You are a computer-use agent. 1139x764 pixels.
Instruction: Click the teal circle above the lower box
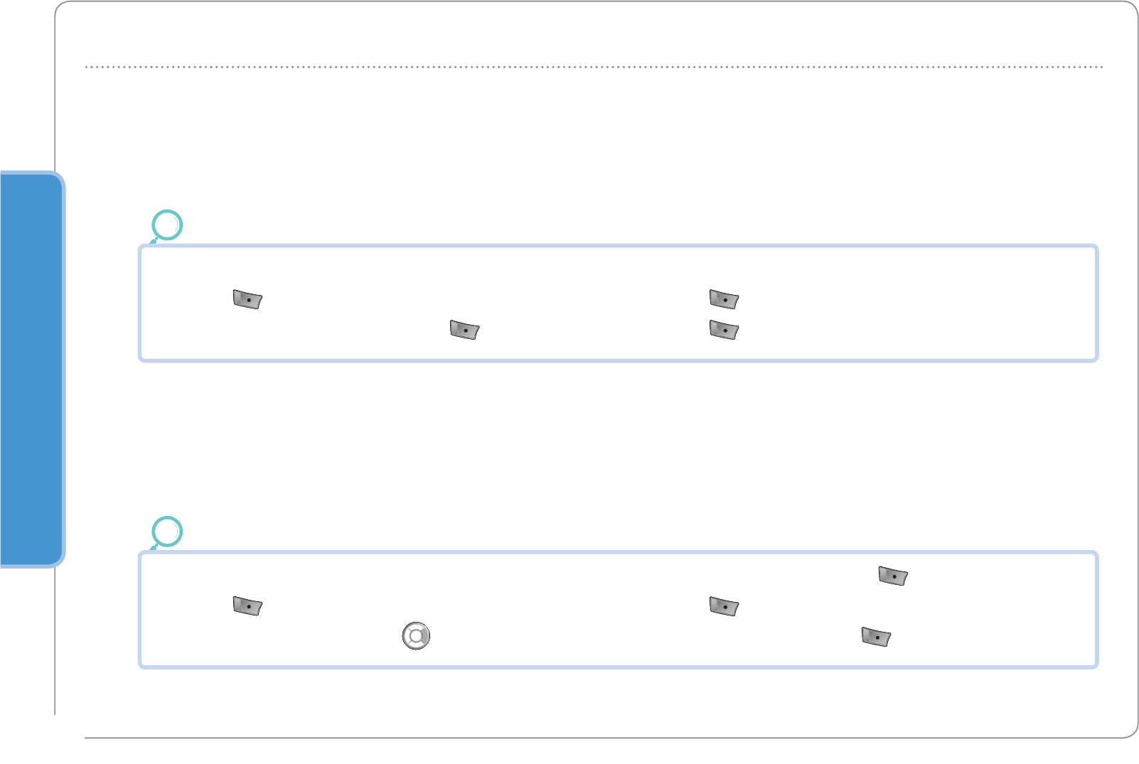tap(168, 532)
